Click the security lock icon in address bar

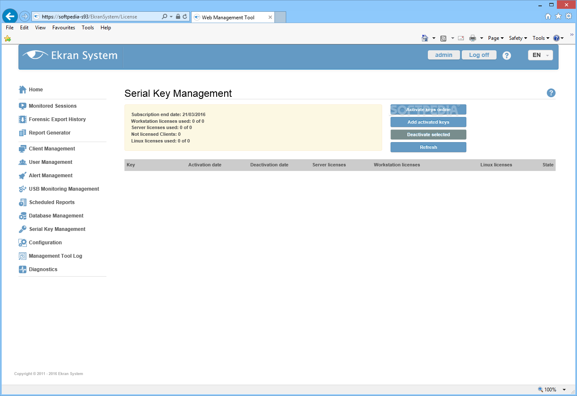[178, 17]
